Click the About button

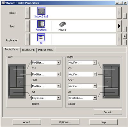[x=27, y=122]
